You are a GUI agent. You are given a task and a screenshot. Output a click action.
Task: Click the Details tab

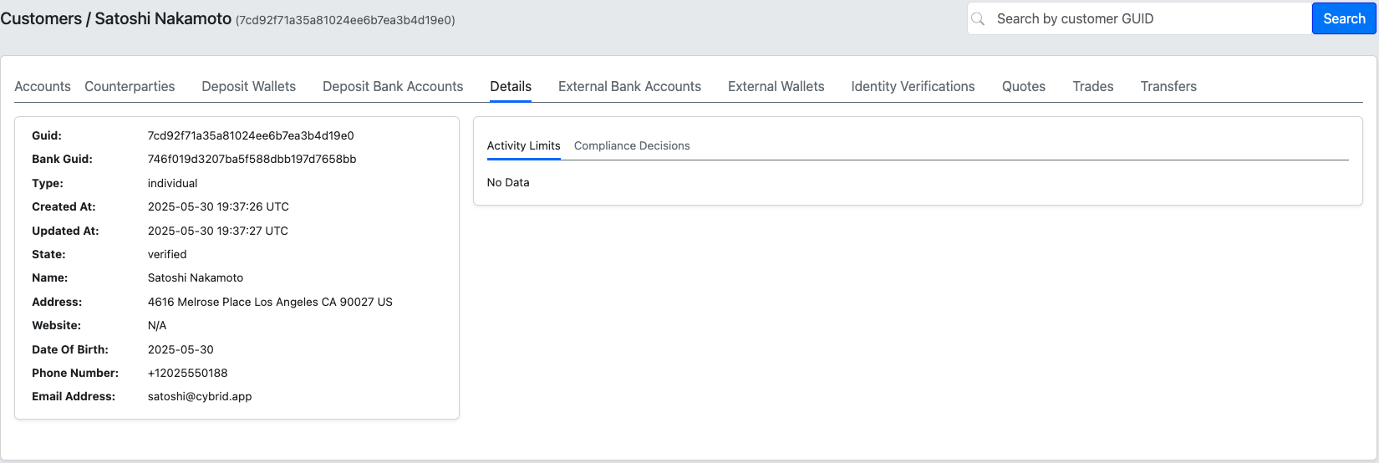tap(511, 86)
